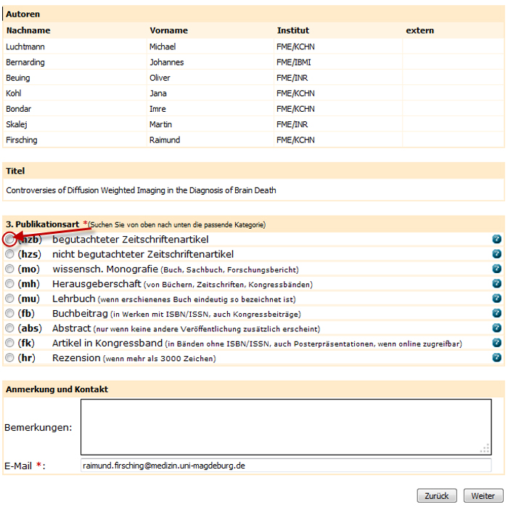The image size is (508, 507).
Task: Click help icon next to Buchbeitrag
Action: click(497, 314)
